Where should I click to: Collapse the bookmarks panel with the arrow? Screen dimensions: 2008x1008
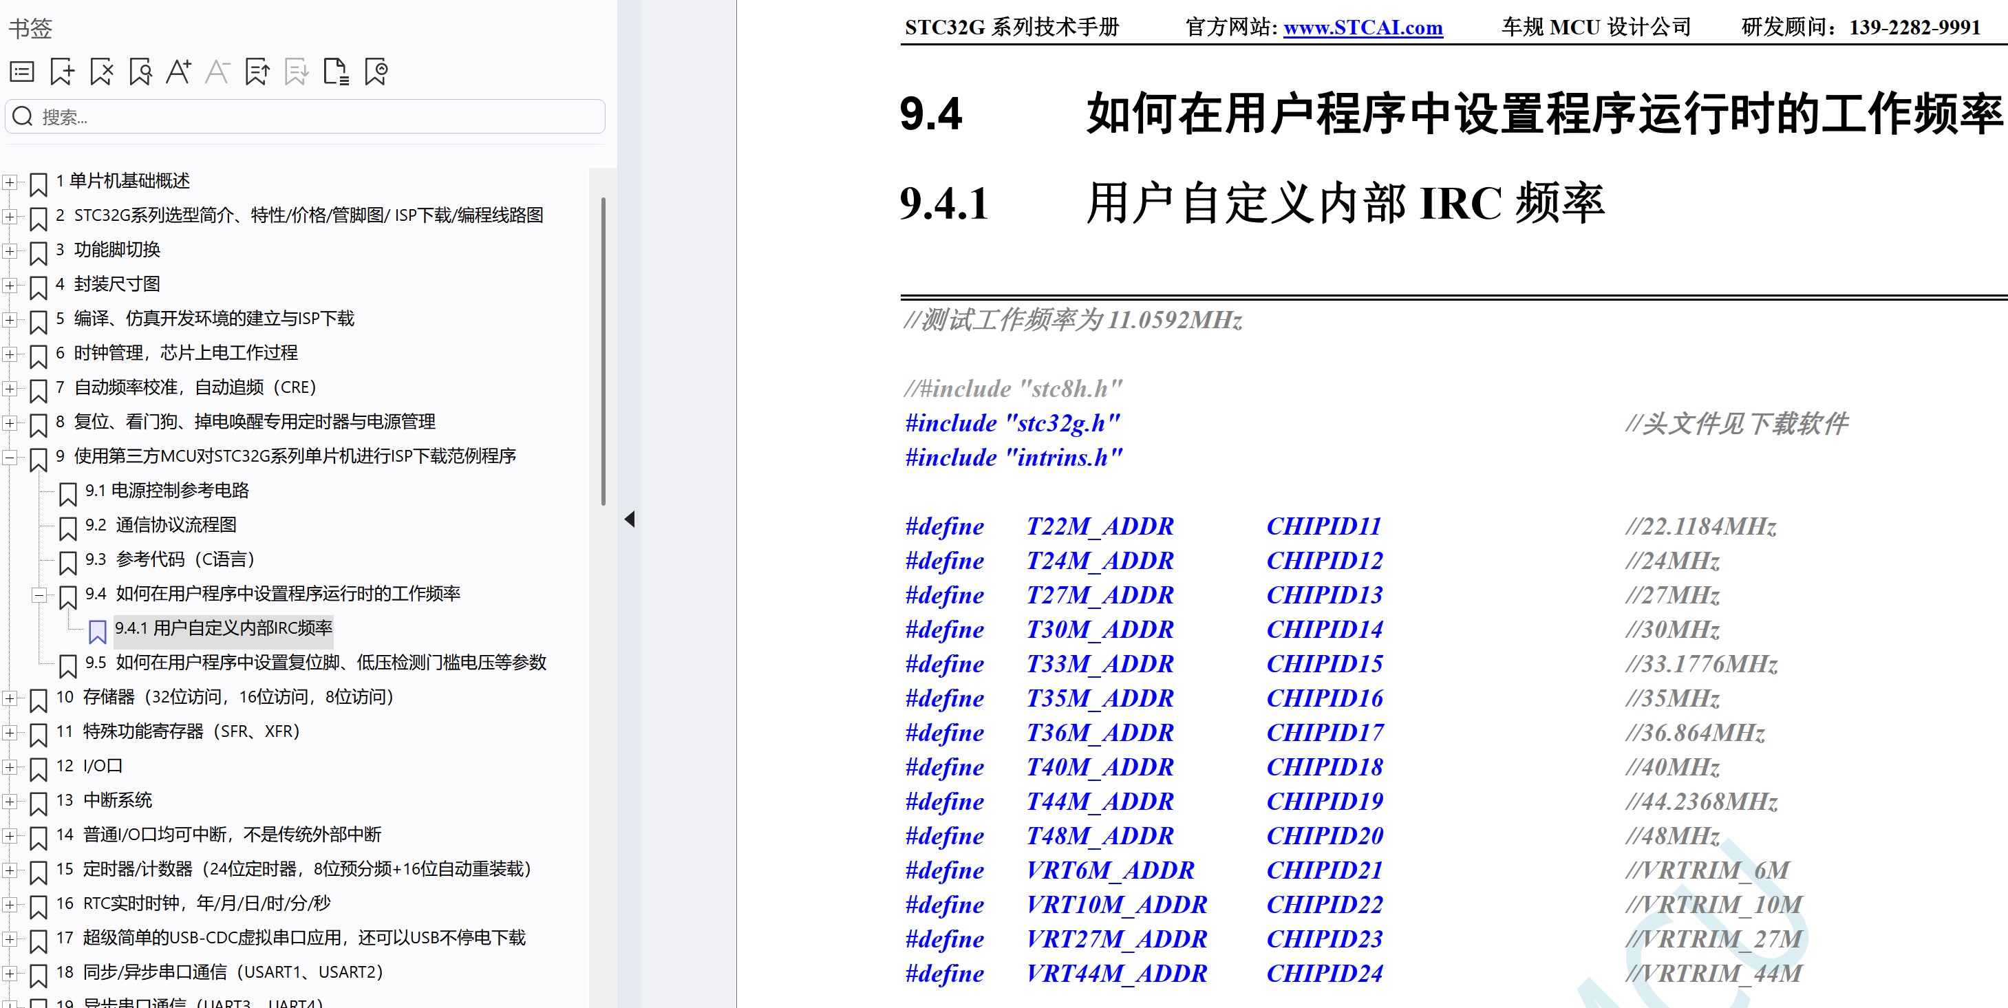tap(630, 519)
